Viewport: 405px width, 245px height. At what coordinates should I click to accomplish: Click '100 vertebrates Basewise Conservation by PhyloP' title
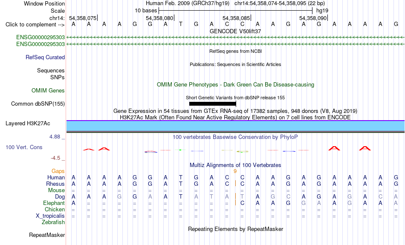(235, 137)
